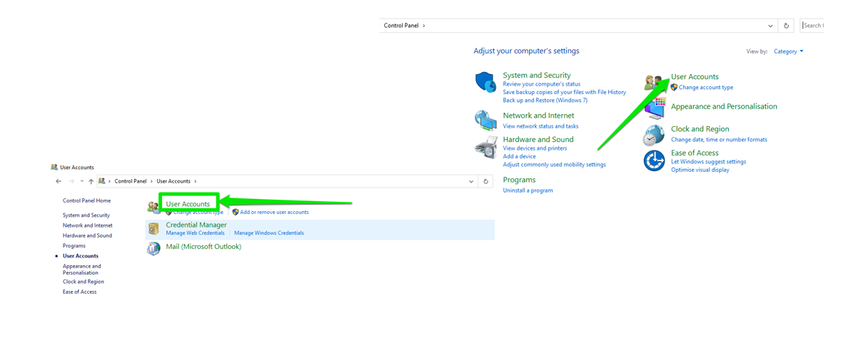Click Manage Web Credentials link

[x=195, y=233]
